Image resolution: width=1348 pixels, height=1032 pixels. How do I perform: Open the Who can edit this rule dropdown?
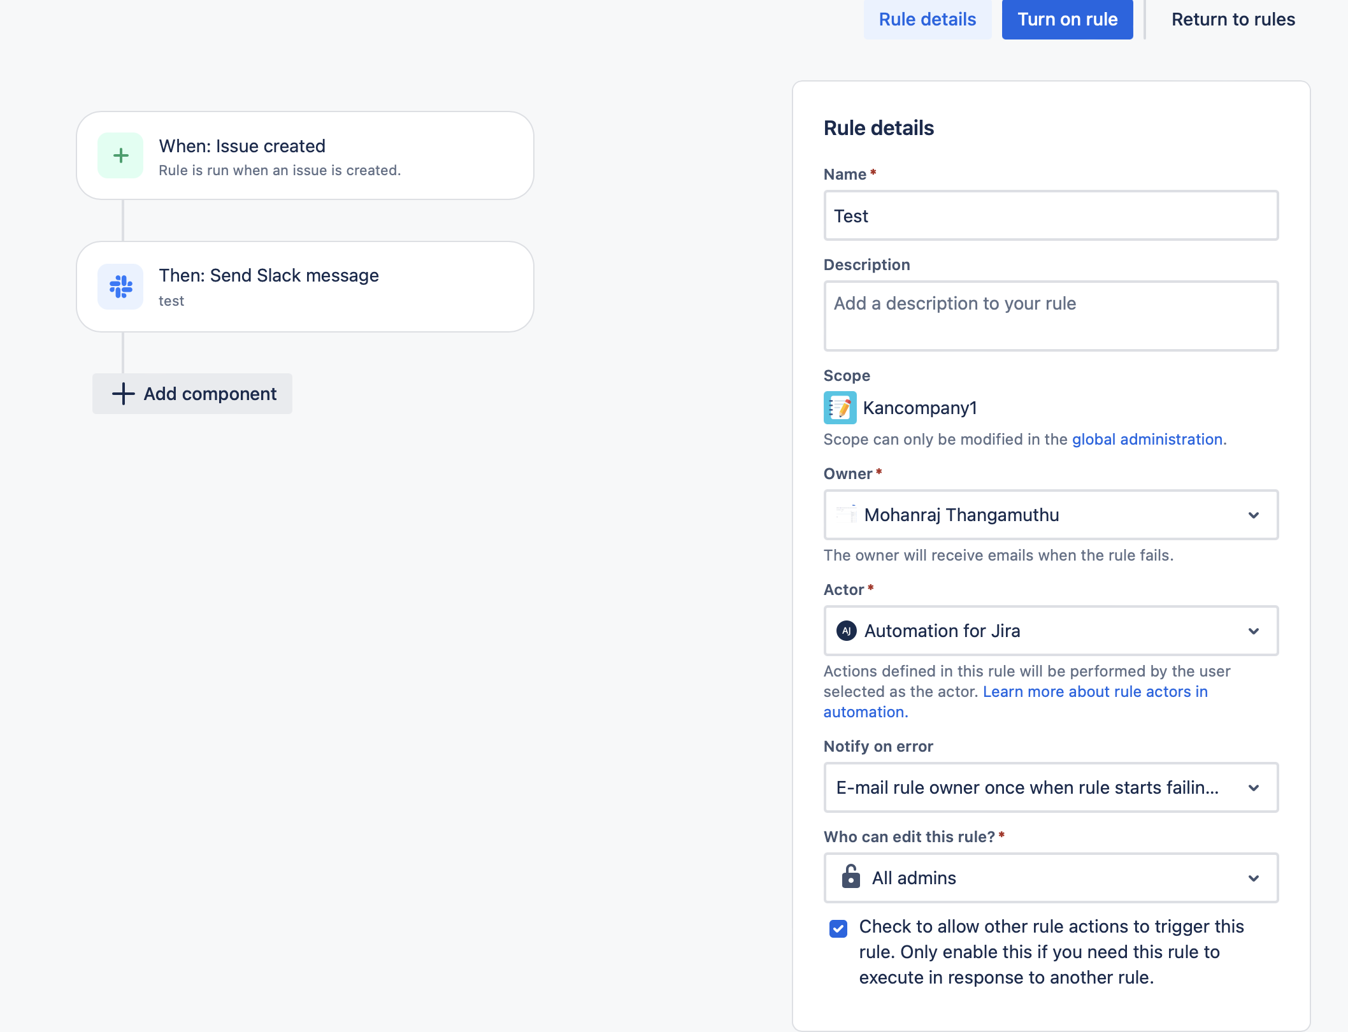[1253, 878]
